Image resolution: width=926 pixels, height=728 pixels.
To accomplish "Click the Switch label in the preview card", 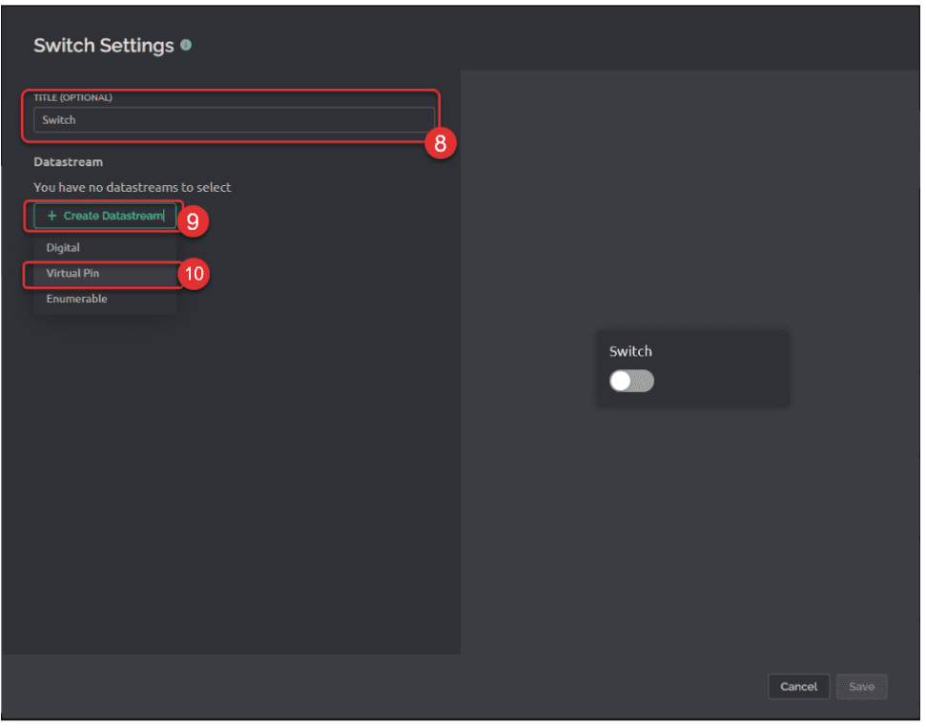I will 630,351.
